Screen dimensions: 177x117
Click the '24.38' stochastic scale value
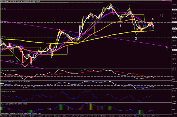[x=174, y=79]
